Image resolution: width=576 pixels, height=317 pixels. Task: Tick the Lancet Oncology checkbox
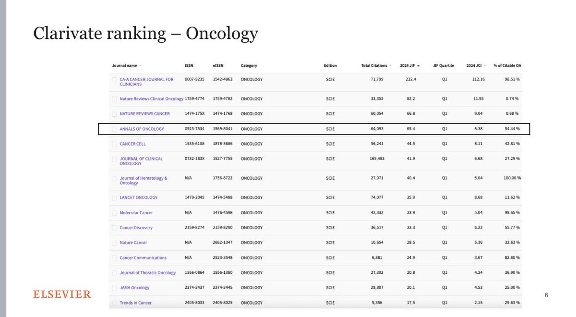click(x=114, y=197)
